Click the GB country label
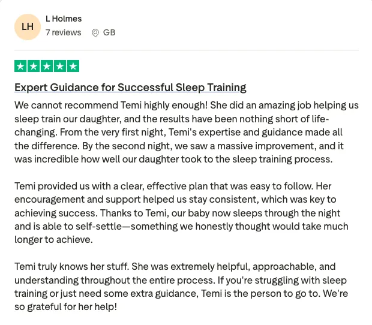 (109, 32)
